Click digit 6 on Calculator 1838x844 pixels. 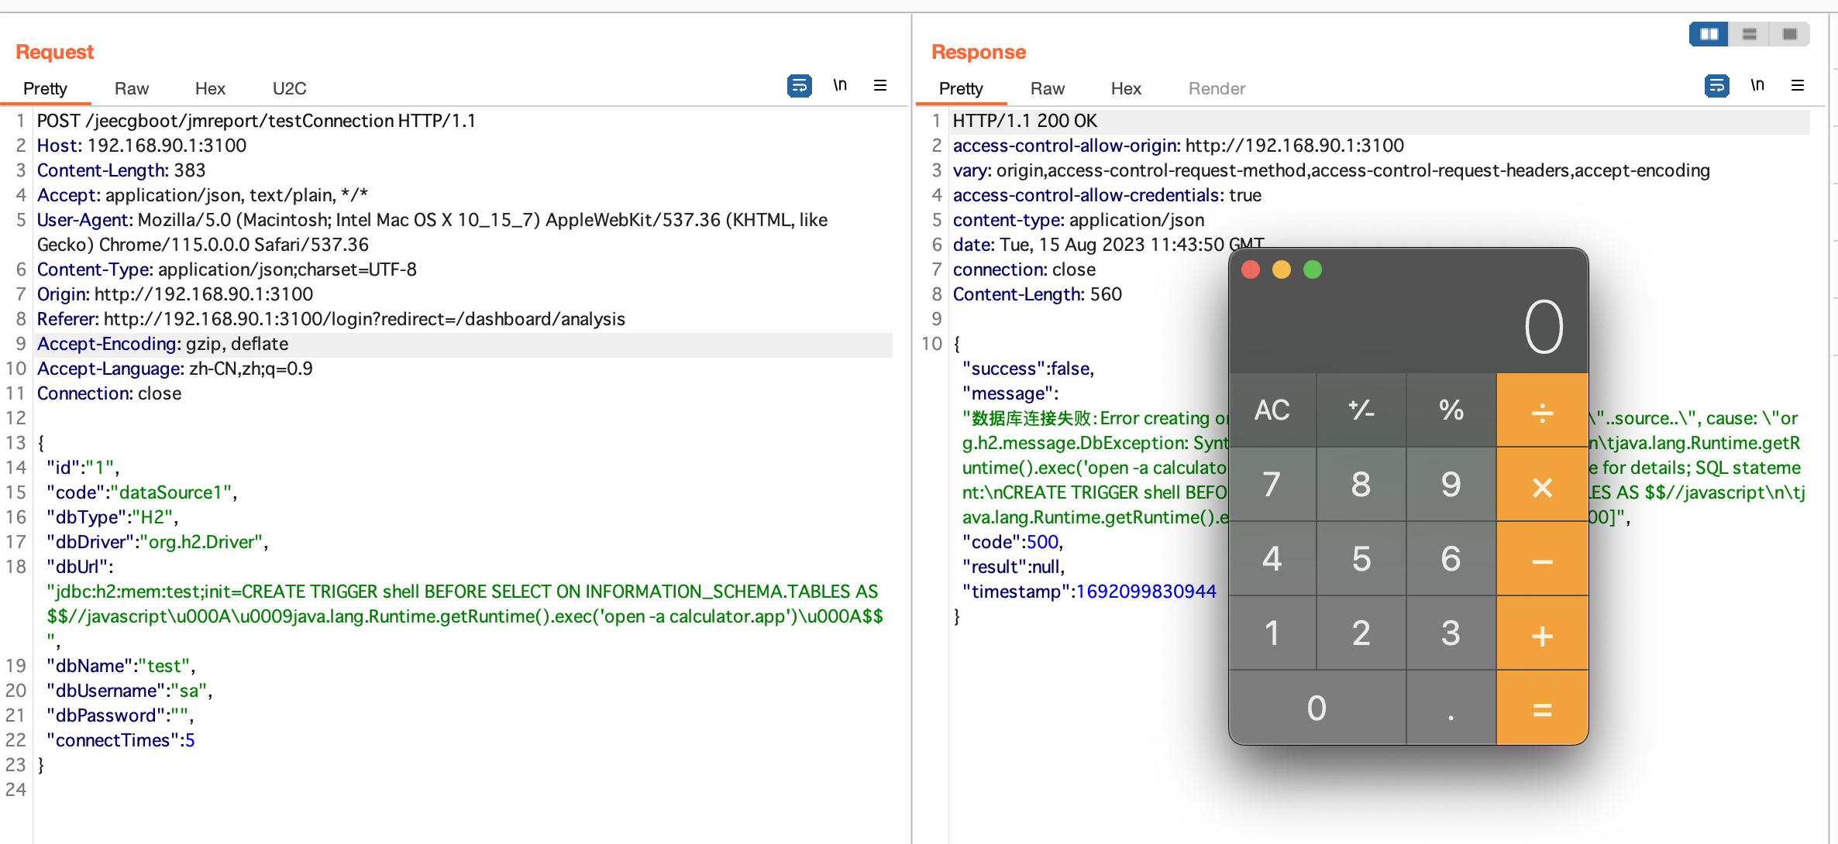coord(1451,559)
